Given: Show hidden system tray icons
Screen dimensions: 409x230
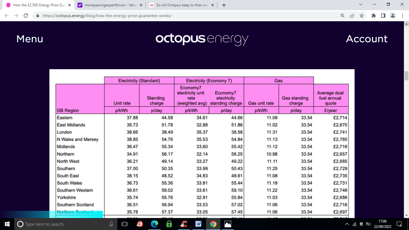Looking at the screenshot, I should click(347, 224).
